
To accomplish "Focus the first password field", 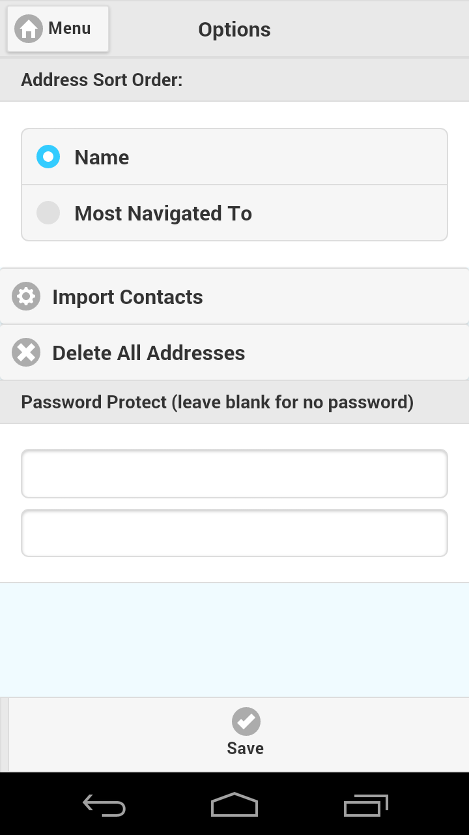I will (x=234, y=474).
